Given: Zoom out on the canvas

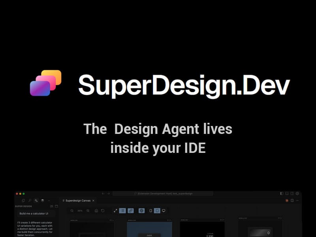Looking at the screenshot, I should pyautogui.click(x=72, y=211).
